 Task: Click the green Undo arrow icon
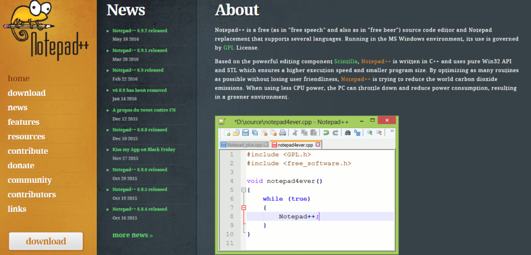click(x=326, y=133)
